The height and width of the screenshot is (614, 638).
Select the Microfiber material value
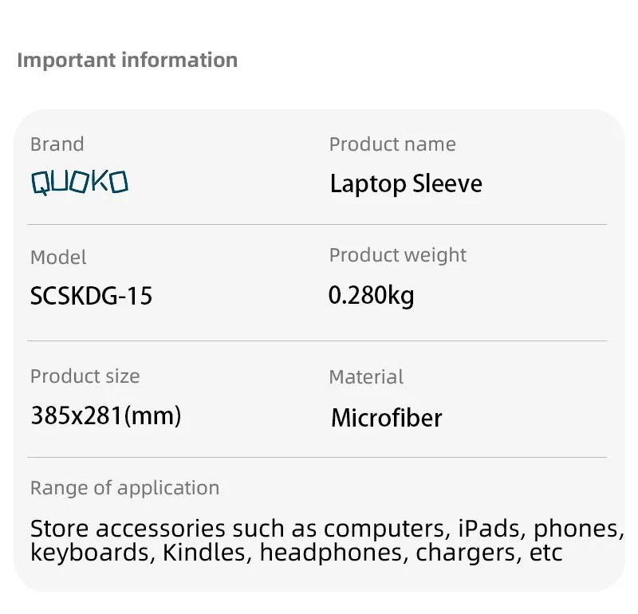[x=386, y=417]
